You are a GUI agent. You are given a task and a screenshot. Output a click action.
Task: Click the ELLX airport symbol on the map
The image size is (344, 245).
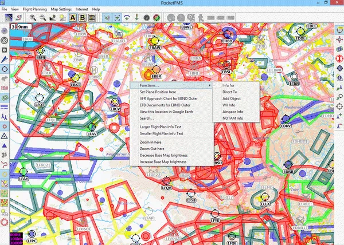[x=265, y=196]
